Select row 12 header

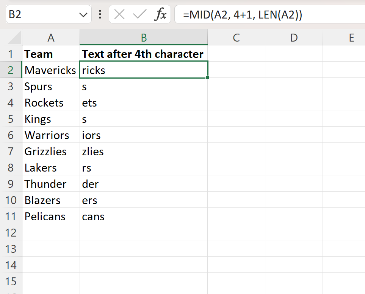pyautogui.click(x=11, y=232)
